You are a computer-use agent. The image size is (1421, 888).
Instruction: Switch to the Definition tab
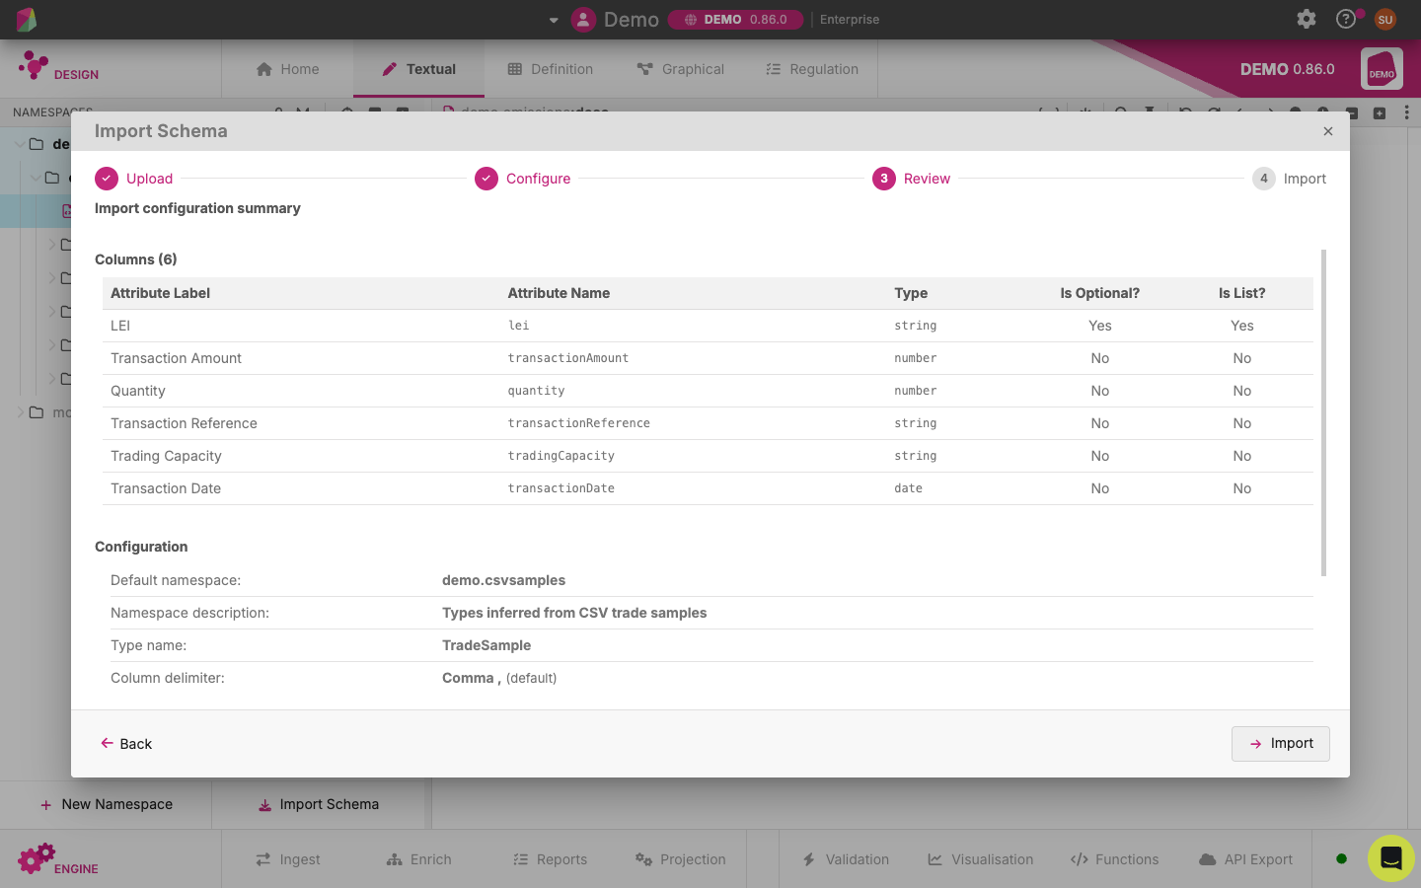pyautogui.click(x=550, y=69)
